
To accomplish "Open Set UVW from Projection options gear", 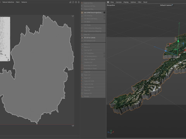I will (x=104, y=13).
